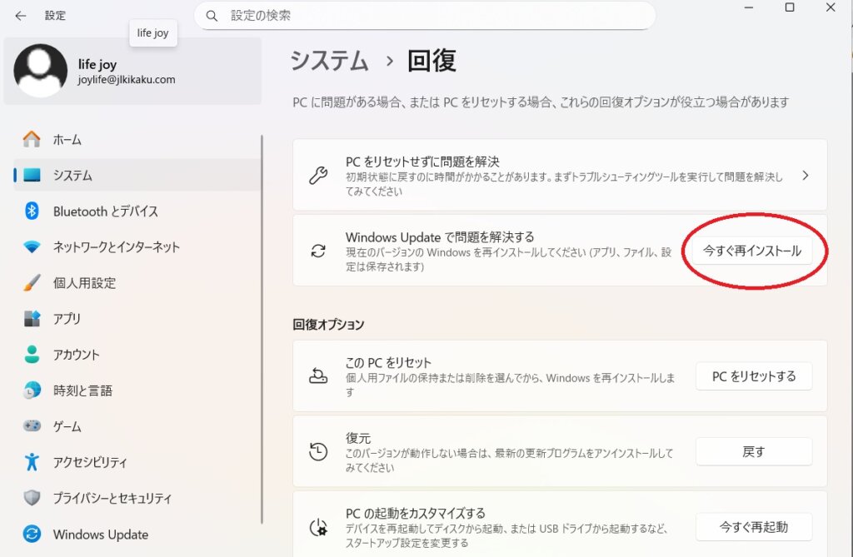
Task: Open Bluetooth とデバイス settings icon
Action: click(32, 211)
